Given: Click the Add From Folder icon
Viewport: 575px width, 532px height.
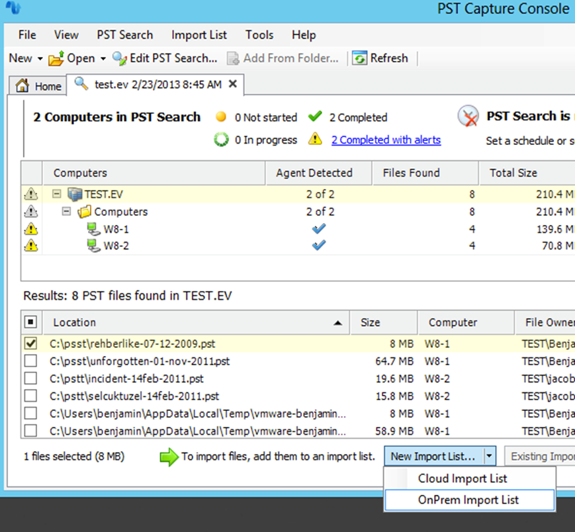Looking at the screenshot, I should coord(233,59).
